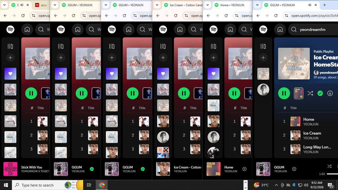Toggle GGUM saved checkmark in second window from left

point(92,169)
